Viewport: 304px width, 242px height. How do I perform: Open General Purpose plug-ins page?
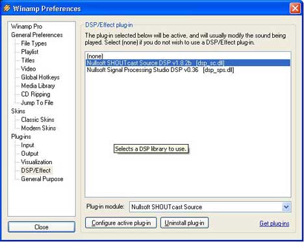[x=42, y=179]
